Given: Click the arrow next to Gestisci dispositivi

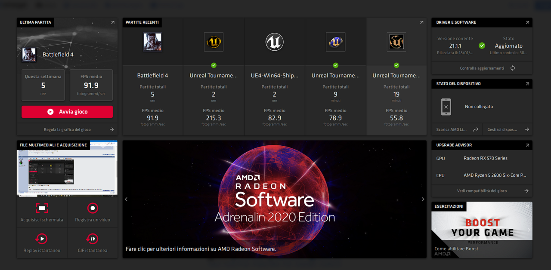Looking at the screenshot, I should tap(527, 129).
